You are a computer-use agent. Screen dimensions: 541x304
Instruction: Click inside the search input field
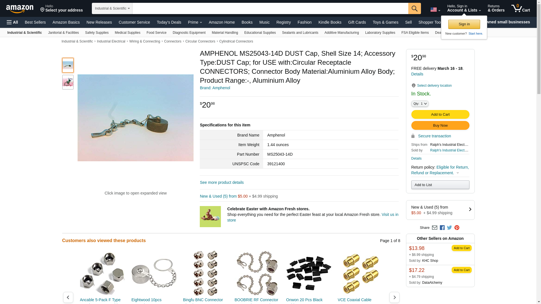tap(270, 8)
